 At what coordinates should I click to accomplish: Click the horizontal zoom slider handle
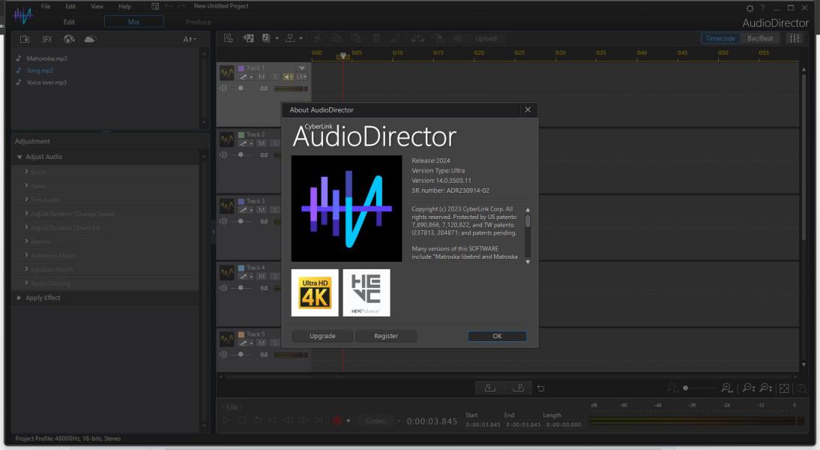click(686, 388)
